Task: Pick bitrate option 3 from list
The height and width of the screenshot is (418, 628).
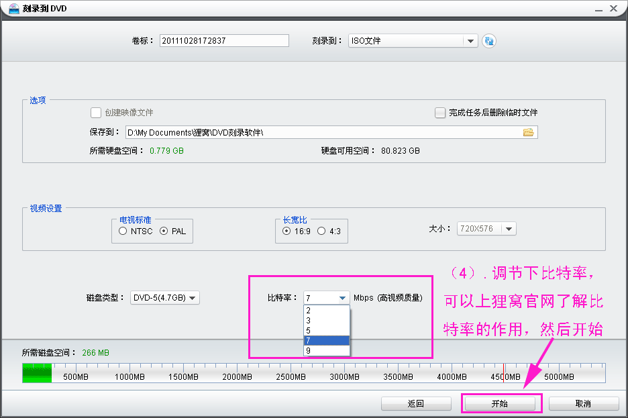Action: [x=327, y=321]
